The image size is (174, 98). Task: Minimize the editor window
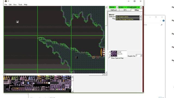[129, 1]
